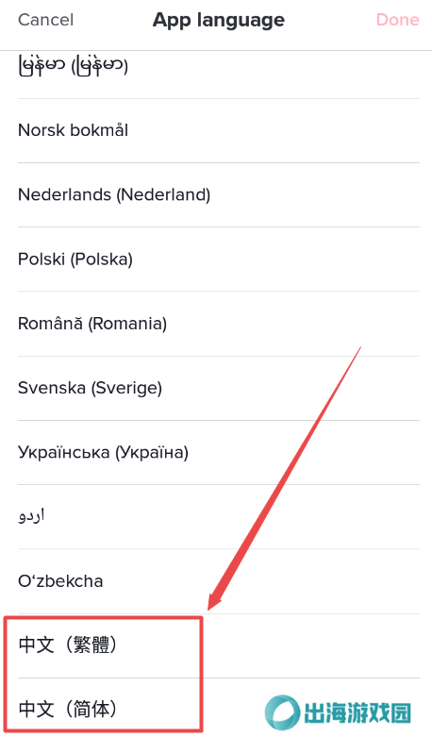The width and height of the screenshot is (432, 737).
Task: Click blank header space between Cancel and title
Action: point(113,20)
